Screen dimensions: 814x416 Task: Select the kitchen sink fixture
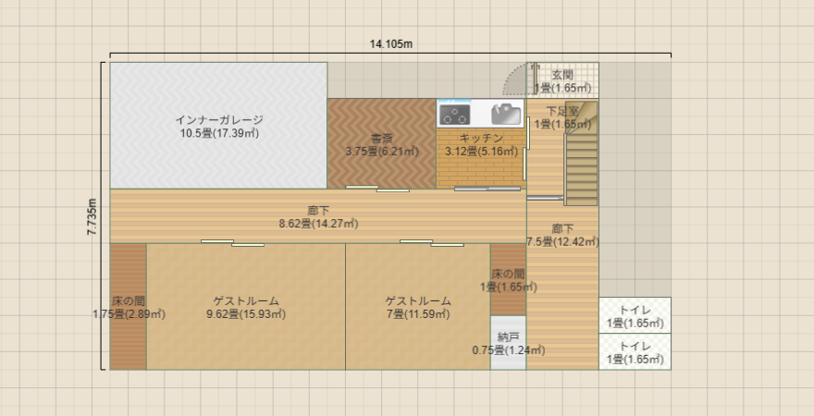506,114
